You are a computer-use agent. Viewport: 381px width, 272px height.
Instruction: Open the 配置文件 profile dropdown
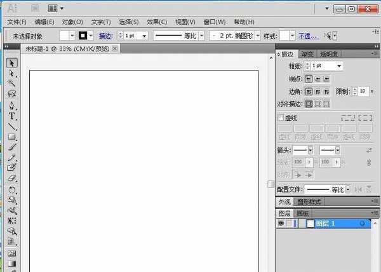point(347,189)
